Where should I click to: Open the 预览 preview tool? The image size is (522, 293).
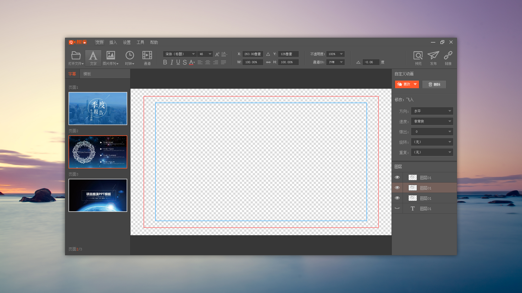(418, 58)
